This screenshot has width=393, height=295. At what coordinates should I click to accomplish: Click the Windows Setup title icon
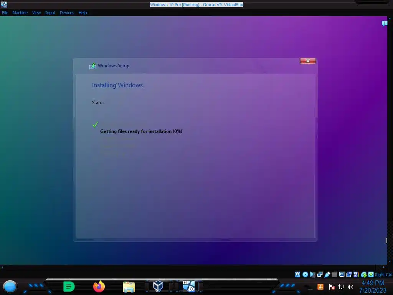93,66
